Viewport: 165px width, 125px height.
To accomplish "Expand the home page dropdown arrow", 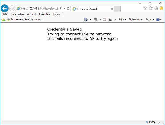I will click(x=90, y=19).
